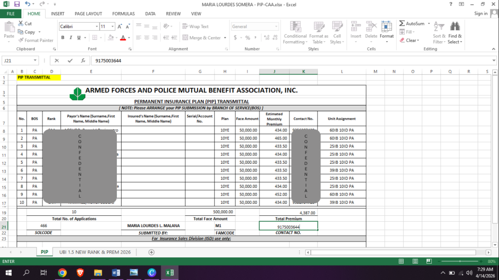
Task: Expand the formula bar with the chevron
Action: pos(494,61)
